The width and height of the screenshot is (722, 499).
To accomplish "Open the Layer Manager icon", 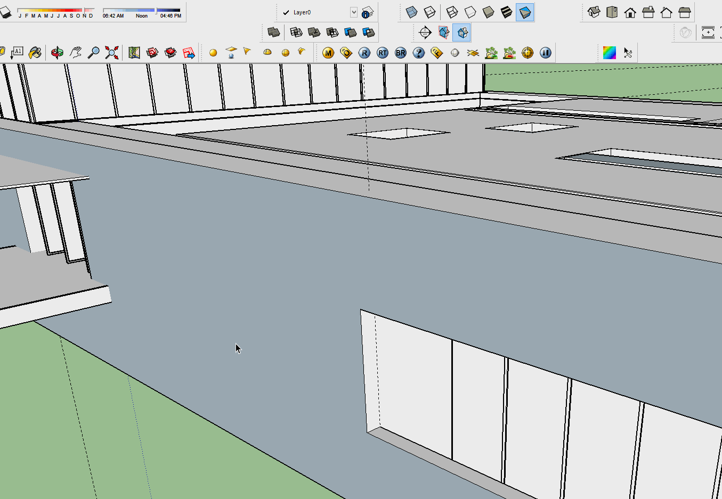I will click(x=368, y=12).
